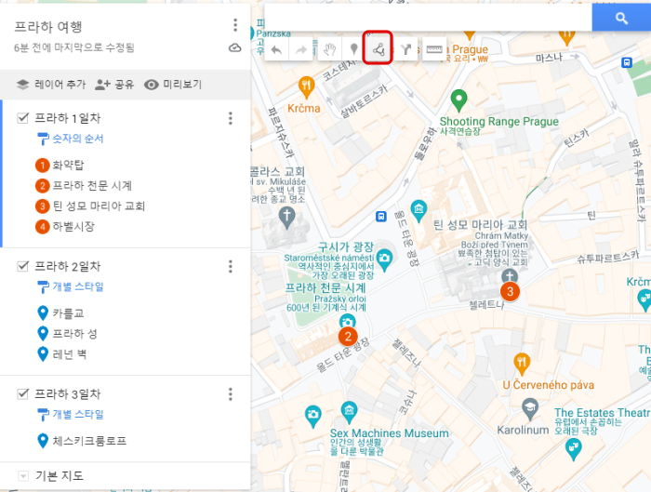Open the map title options menu
Viewport: 651px width, 492px height.
pos(235,25)
